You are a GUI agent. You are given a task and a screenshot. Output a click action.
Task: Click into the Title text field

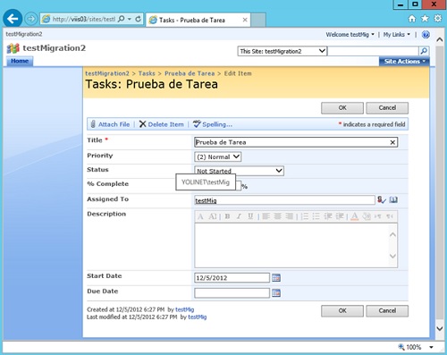[296, 142]
